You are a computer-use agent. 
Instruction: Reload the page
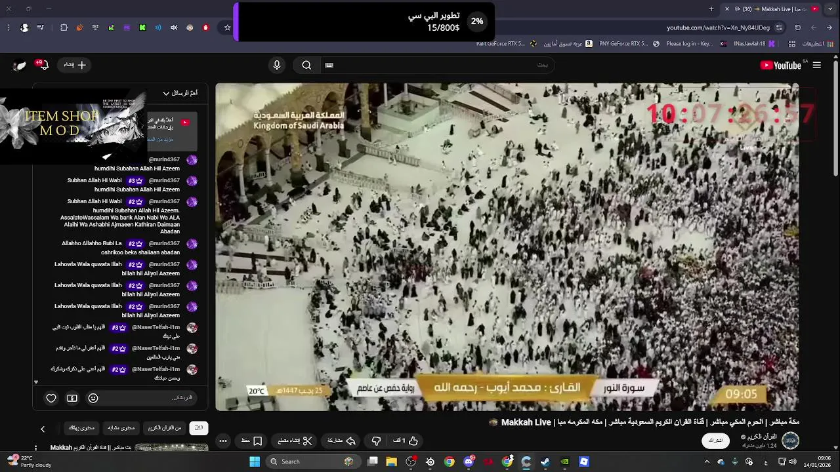click(798, 28)
